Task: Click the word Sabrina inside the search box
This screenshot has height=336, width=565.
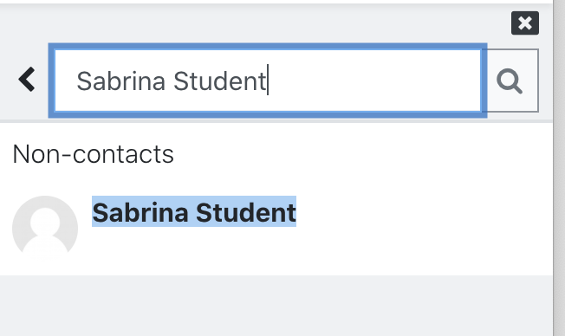Action: [x=121, y=81]
